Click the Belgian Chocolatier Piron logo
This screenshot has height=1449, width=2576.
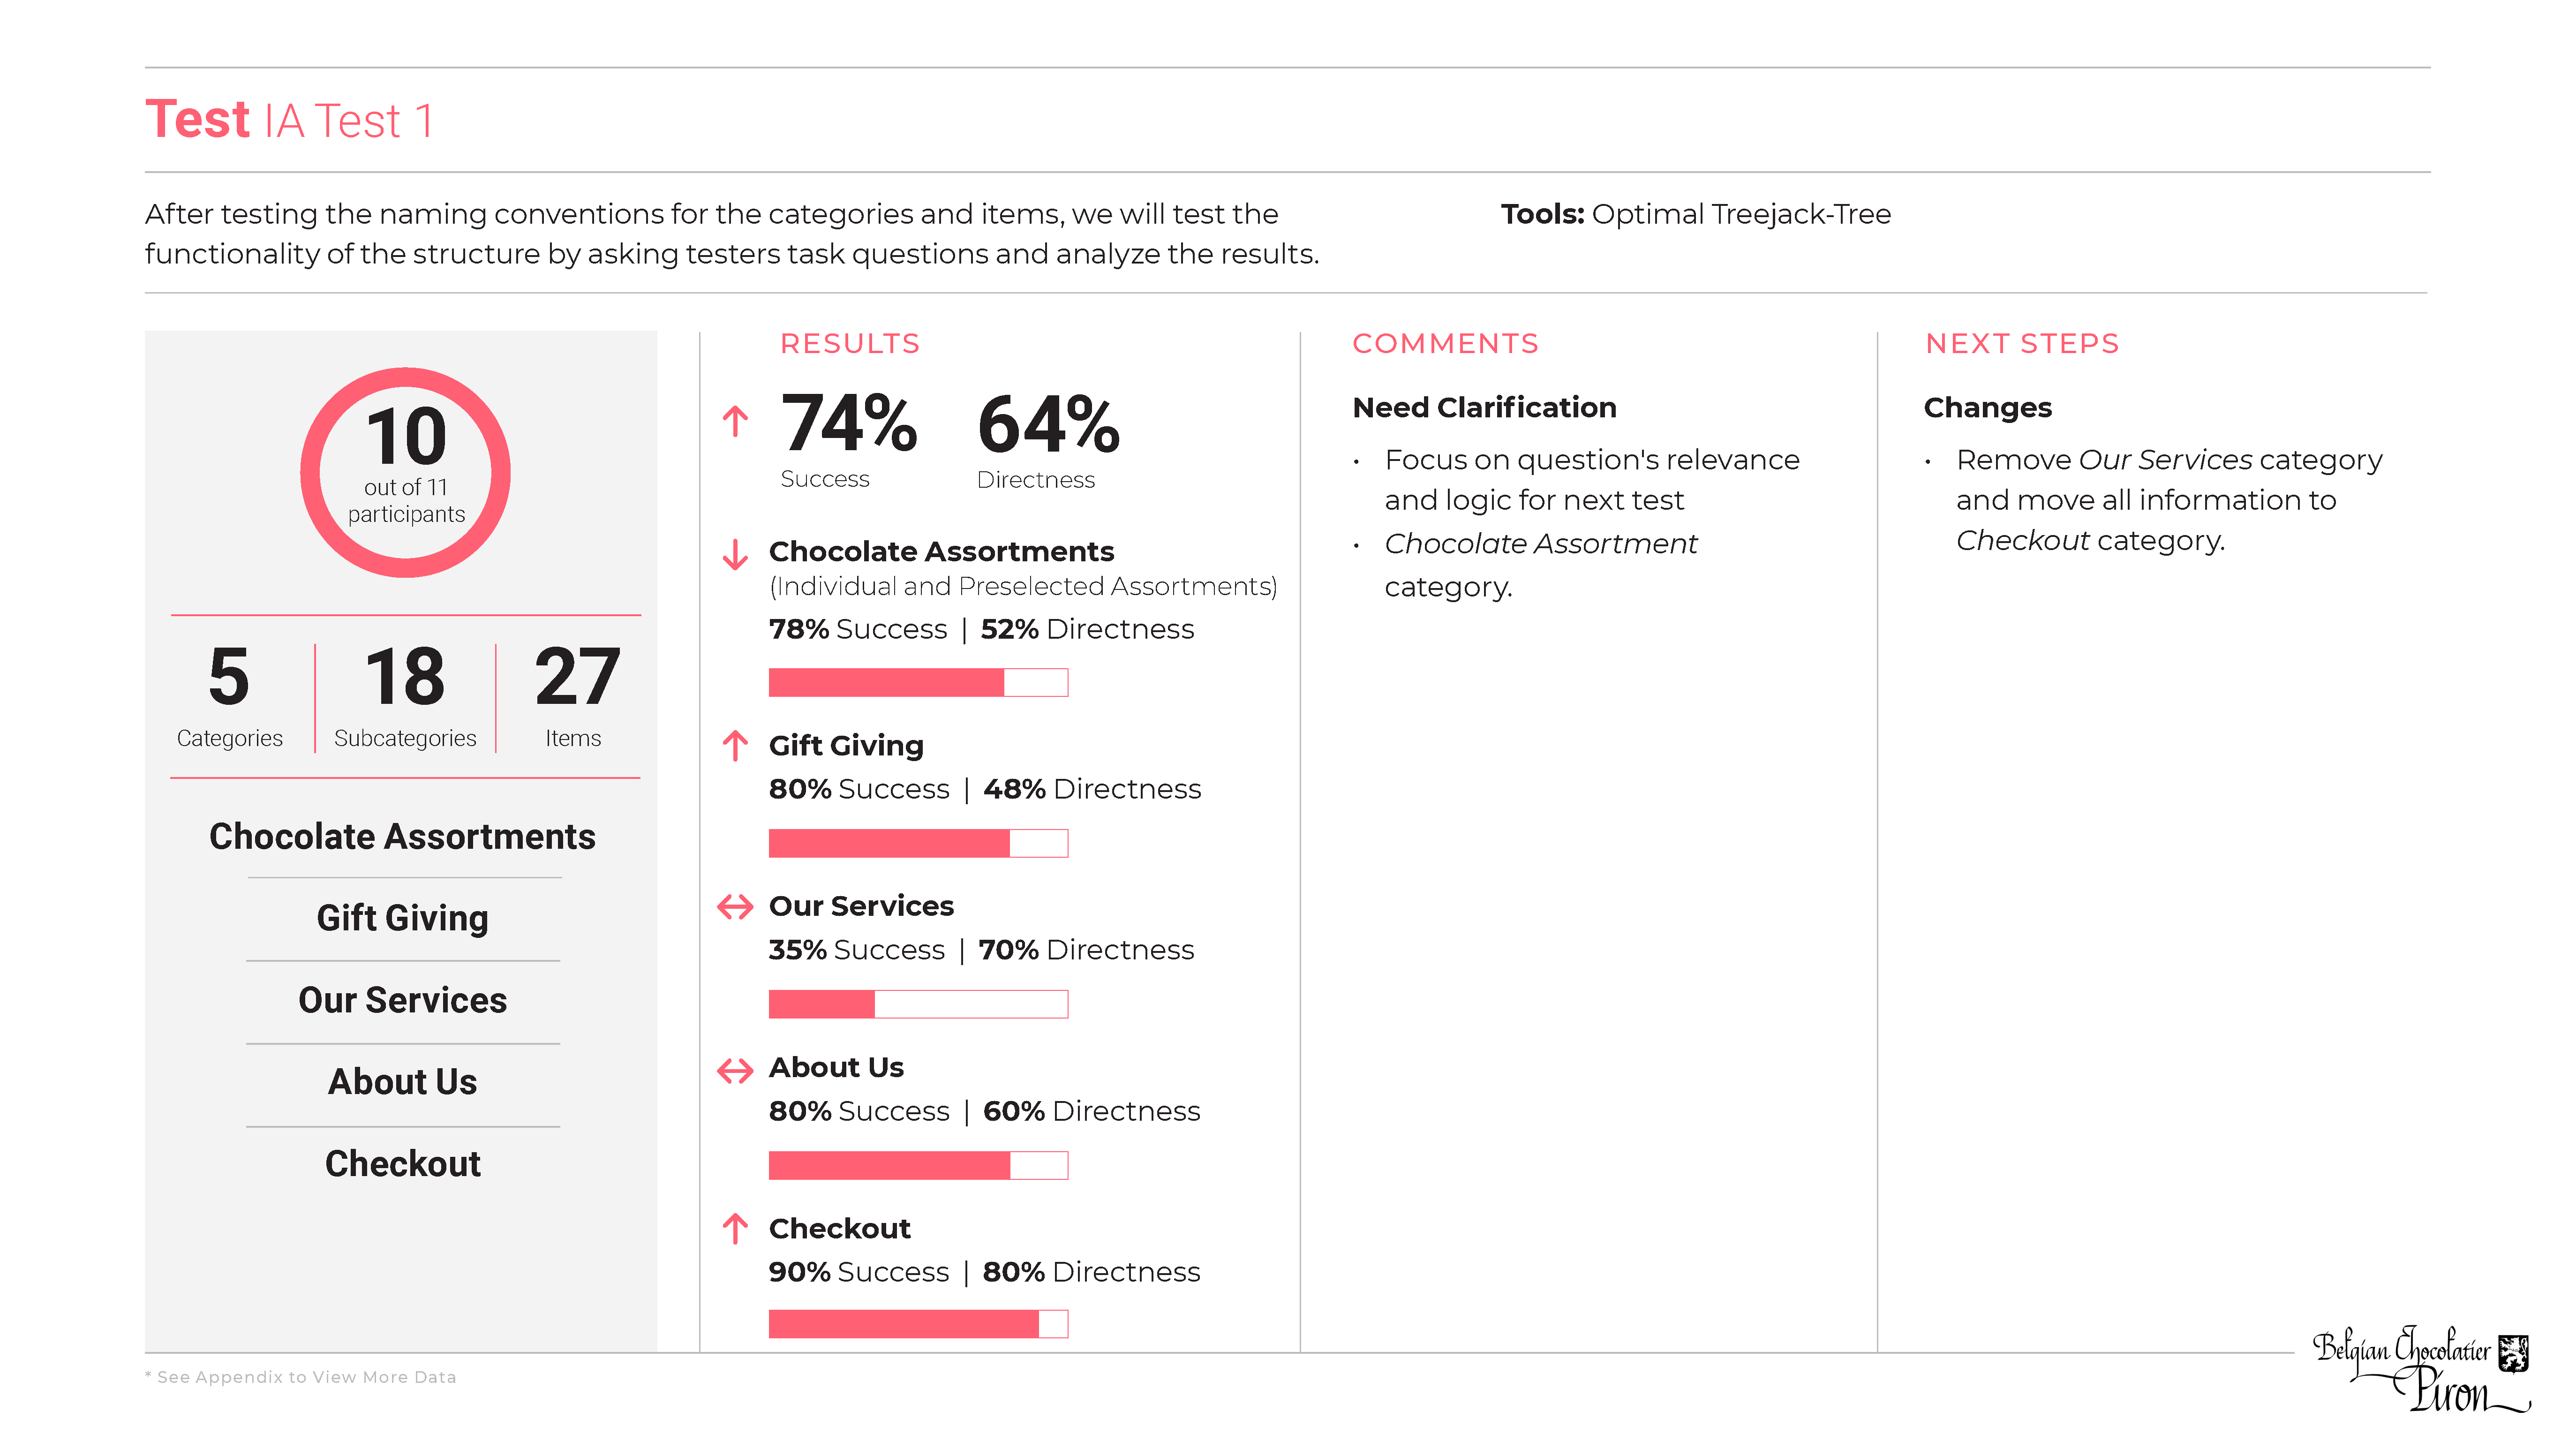point(2420,1367)
